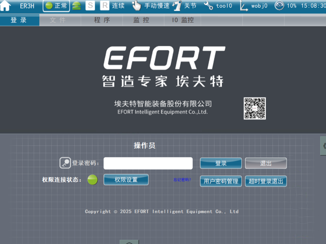Switch to the 登录 tab
This screenshot has width=326, height=244.
(x=20, y=20)
